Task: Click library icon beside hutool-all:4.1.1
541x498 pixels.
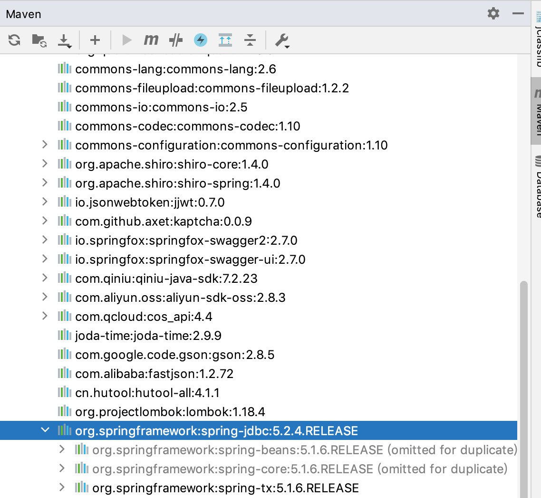Action: coord(65,392)
